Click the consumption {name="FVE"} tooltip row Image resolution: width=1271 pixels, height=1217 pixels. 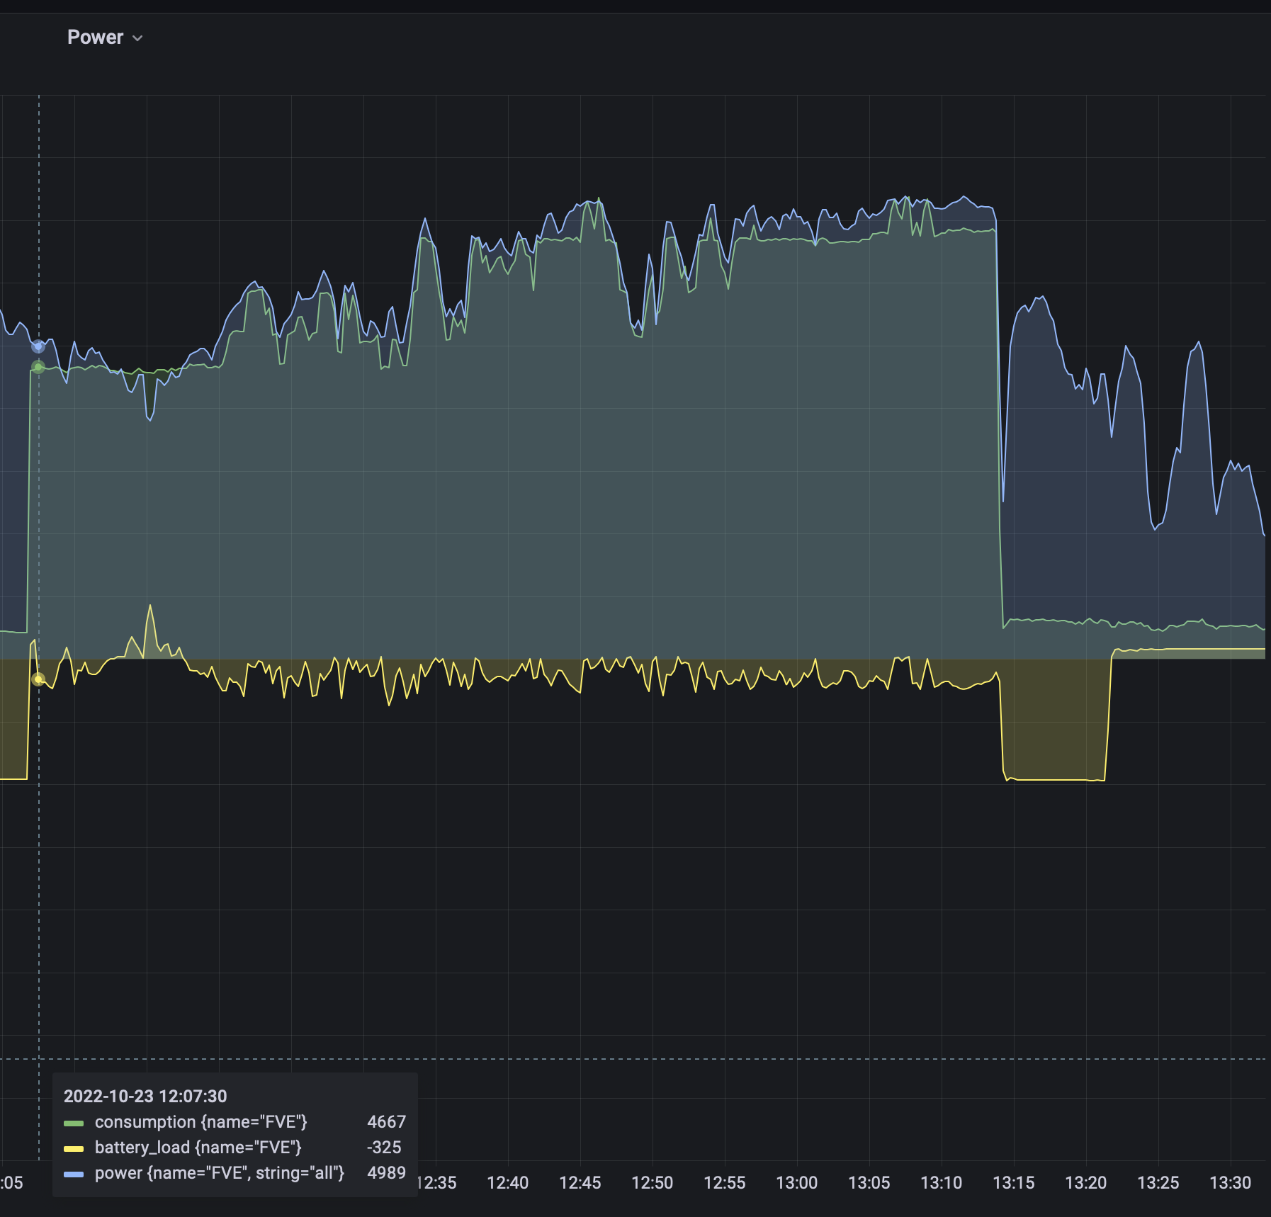pos(235,1122)
